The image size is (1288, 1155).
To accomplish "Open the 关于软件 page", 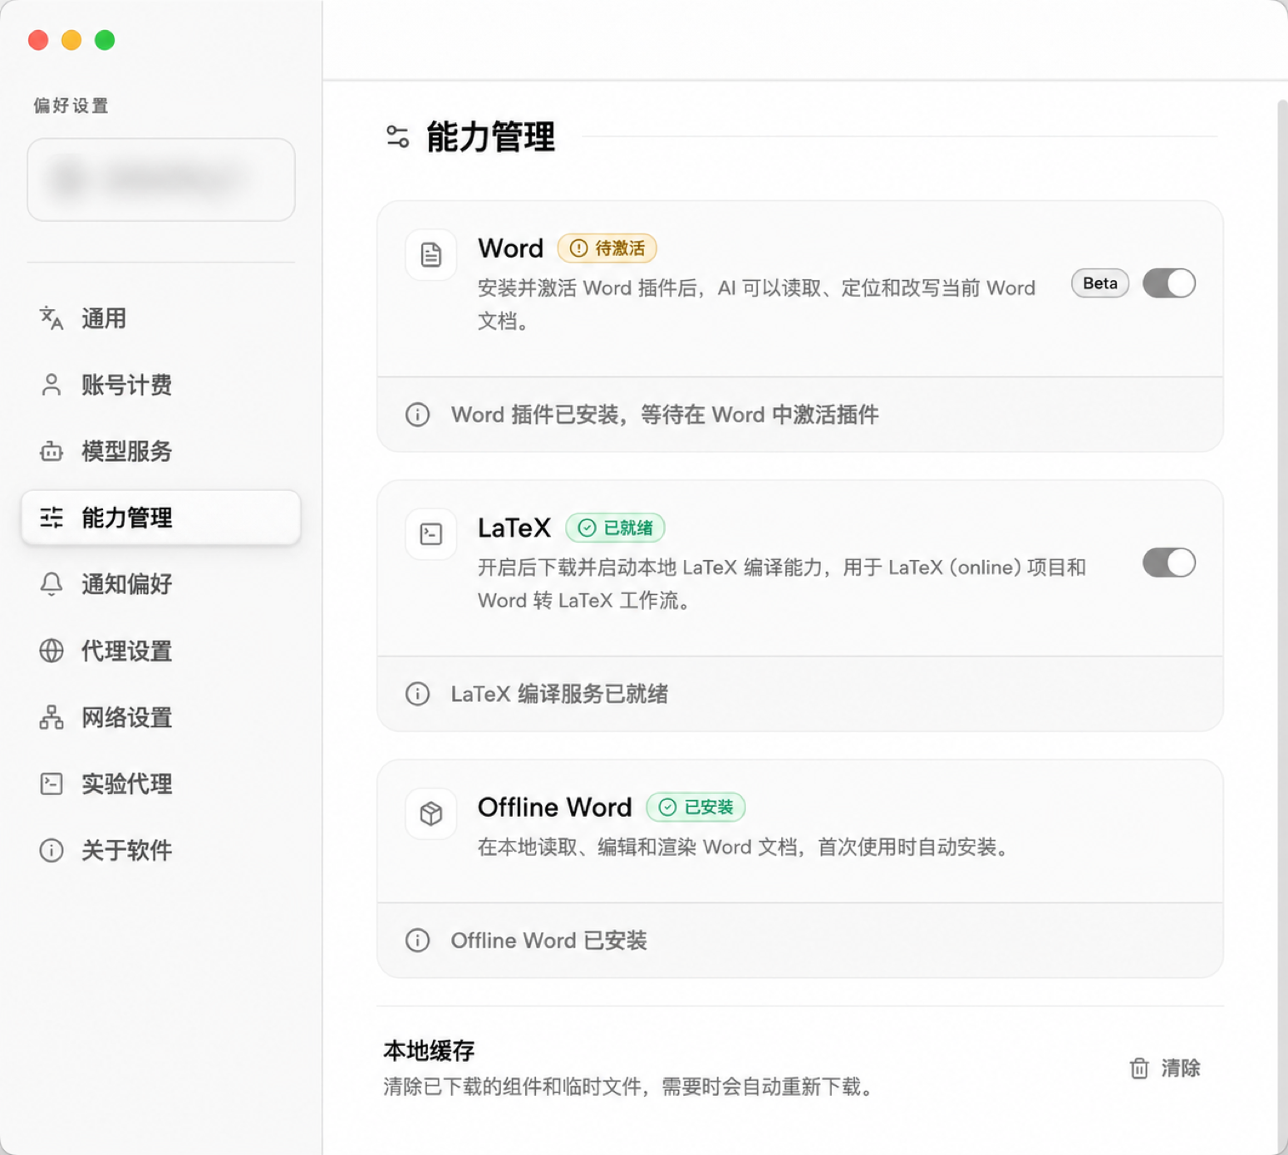I will (x=160, y=850).
